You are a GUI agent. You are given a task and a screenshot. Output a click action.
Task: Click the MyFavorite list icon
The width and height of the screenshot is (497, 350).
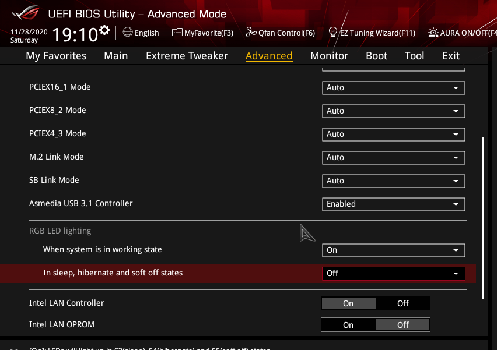177,32
